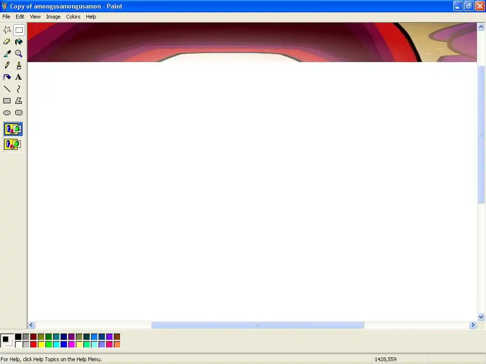Screen dimensions: 486x364
Task: Activate the Fill With Color bucket
Action: 19,42
